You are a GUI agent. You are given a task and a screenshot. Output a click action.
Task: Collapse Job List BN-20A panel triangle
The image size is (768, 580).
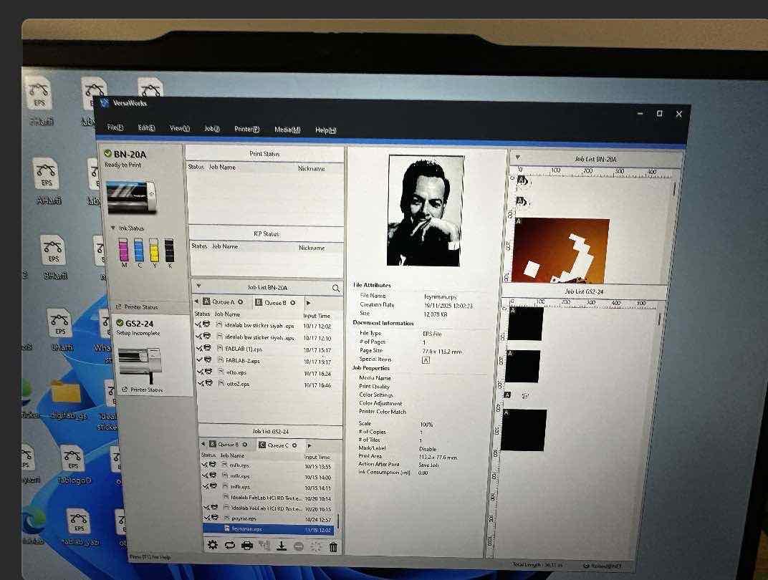pyautogui.click(x=198, y=286)
